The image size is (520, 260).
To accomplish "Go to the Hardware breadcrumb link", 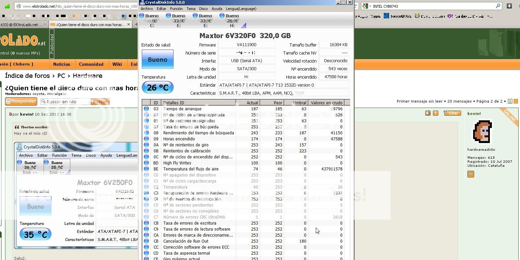I will pos(87,76).
